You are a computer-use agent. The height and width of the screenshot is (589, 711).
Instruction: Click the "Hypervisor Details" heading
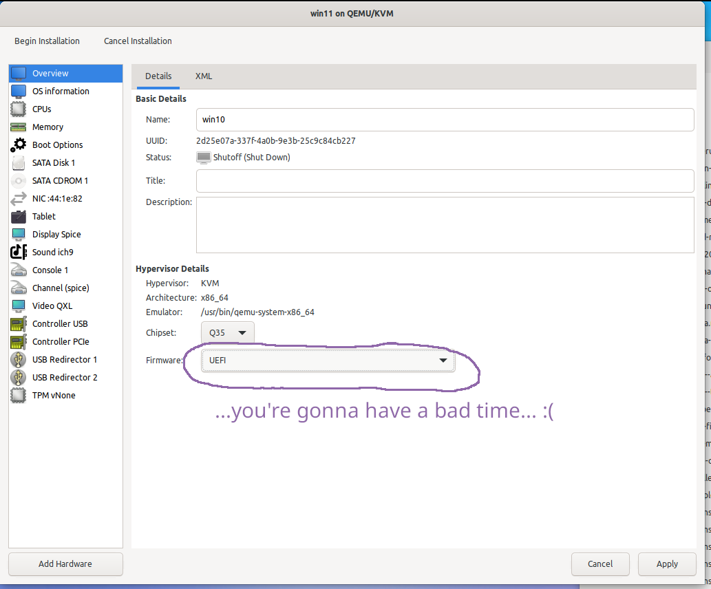pos(172,269)
